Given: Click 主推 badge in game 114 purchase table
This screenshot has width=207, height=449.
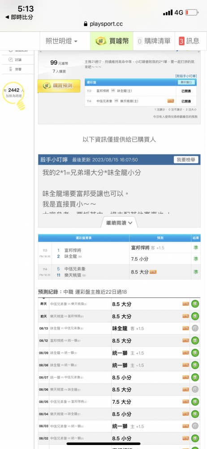Looking at the screenshot, I should click(x=170, y=101).
